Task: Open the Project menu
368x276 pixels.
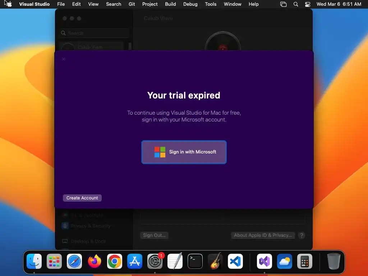Action: click(150, 4)
